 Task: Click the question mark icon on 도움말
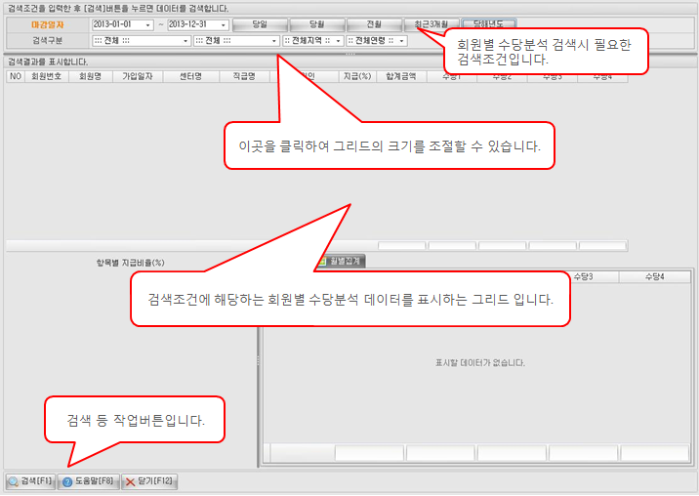[67, 482]
